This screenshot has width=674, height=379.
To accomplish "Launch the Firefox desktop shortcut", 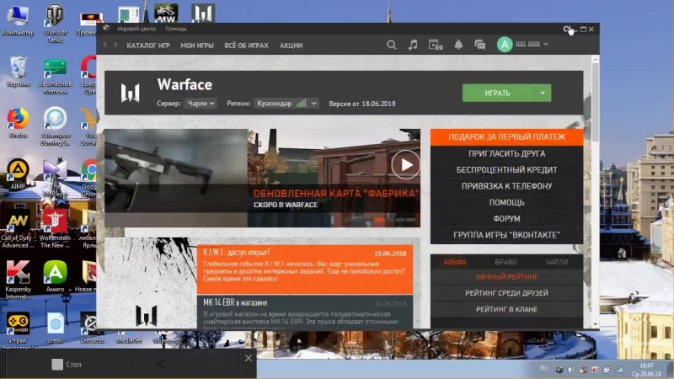I will pos(18,123).
